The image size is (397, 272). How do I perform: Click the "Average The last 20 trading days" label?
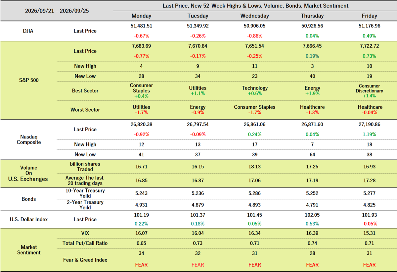[x=84, y=181]
